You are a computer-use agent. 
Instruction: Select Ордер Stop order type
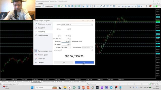click(43, 32)
